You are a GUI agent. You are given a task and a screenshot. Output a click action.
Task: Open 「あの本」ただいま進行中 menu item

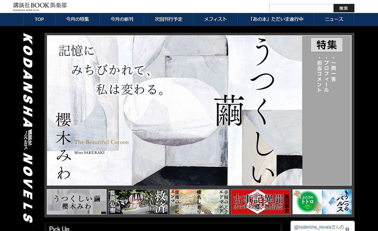click(276, 19)
